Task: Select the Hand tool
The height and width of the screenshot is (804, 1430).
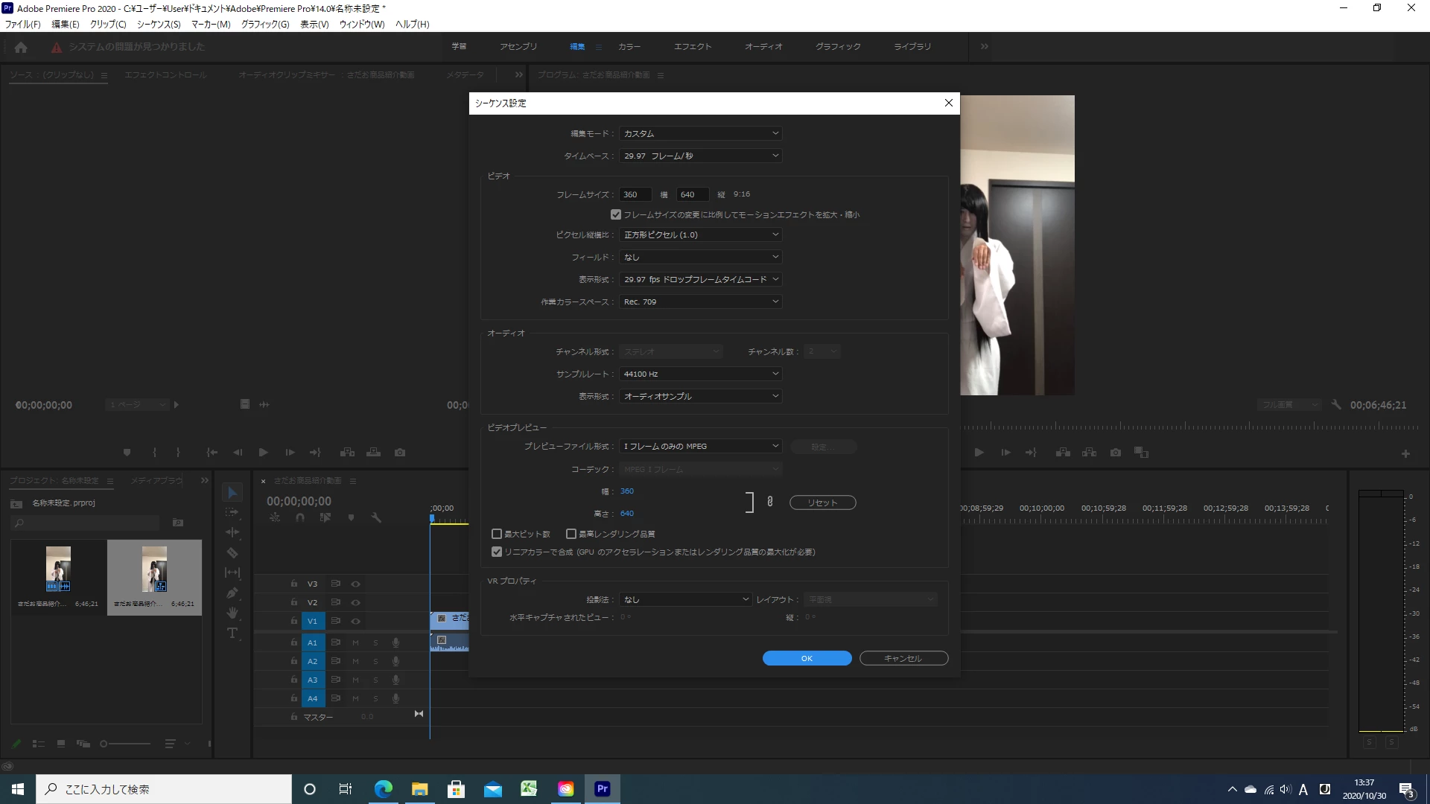Action: pyautogui.click(x=232, y=613)
